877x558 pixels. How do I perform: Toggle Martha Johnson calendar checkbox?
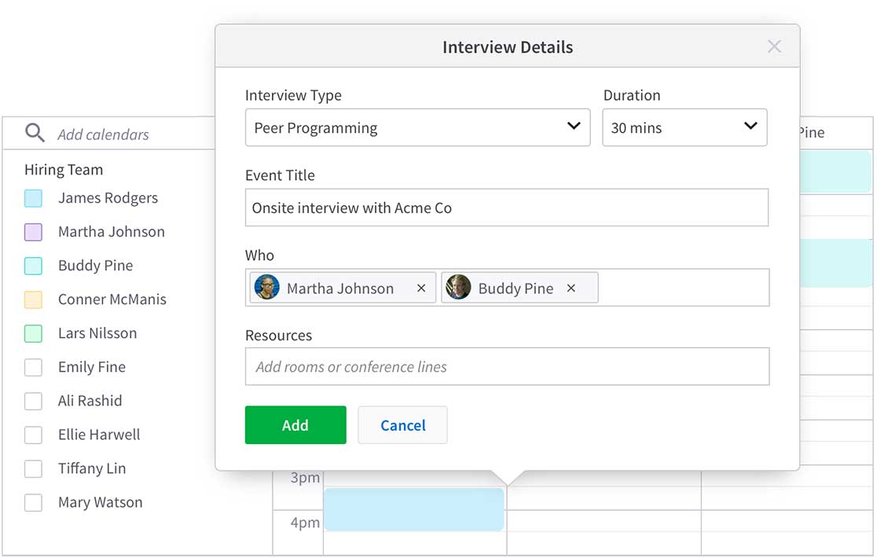coord(33,232)
